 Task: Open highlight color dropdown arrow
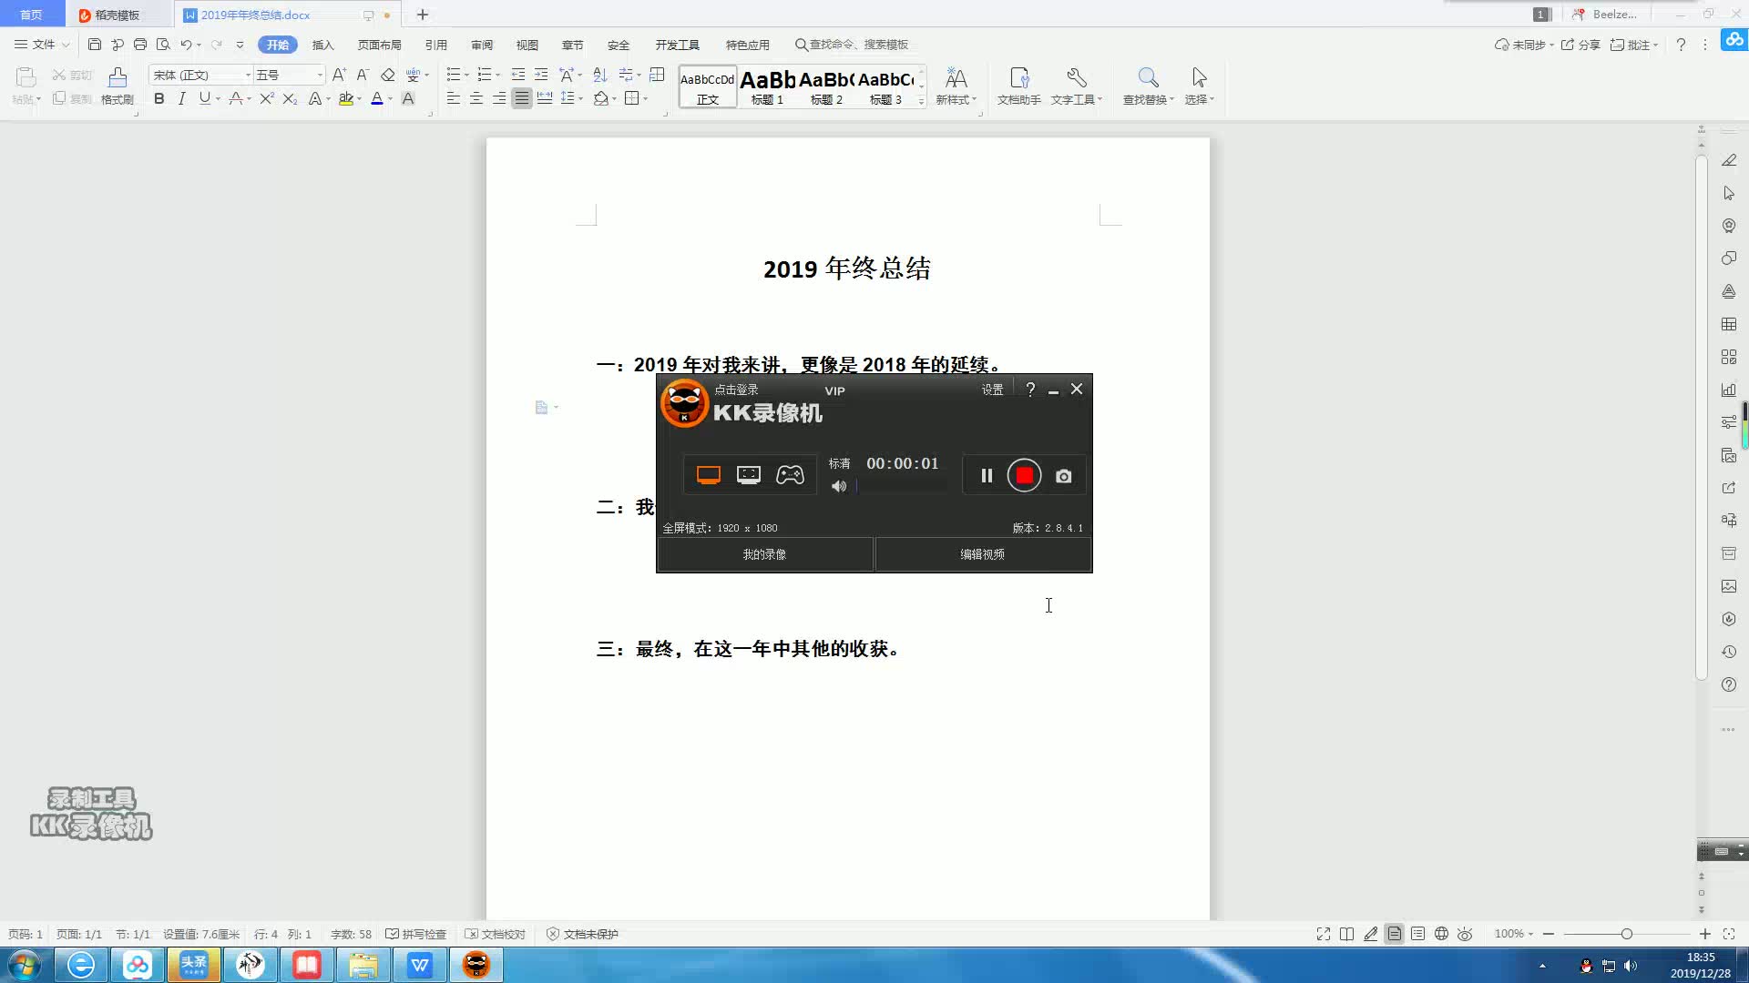click(359, 98)
